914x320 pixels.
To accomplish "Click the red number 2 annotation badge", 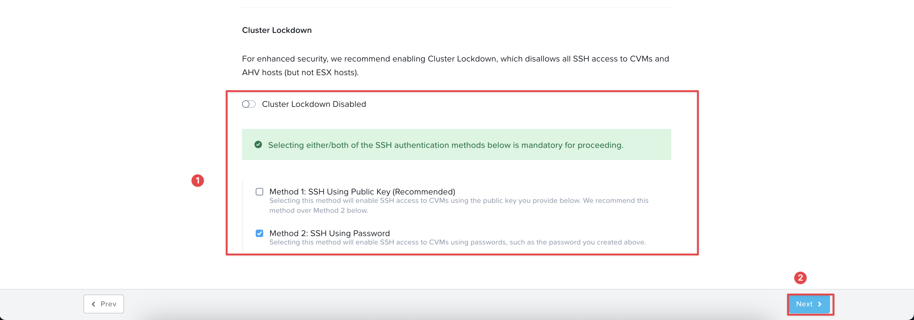I will (800, 277).
